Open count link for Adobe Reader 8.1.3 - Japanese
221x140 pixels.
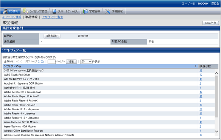click(201, 109)
